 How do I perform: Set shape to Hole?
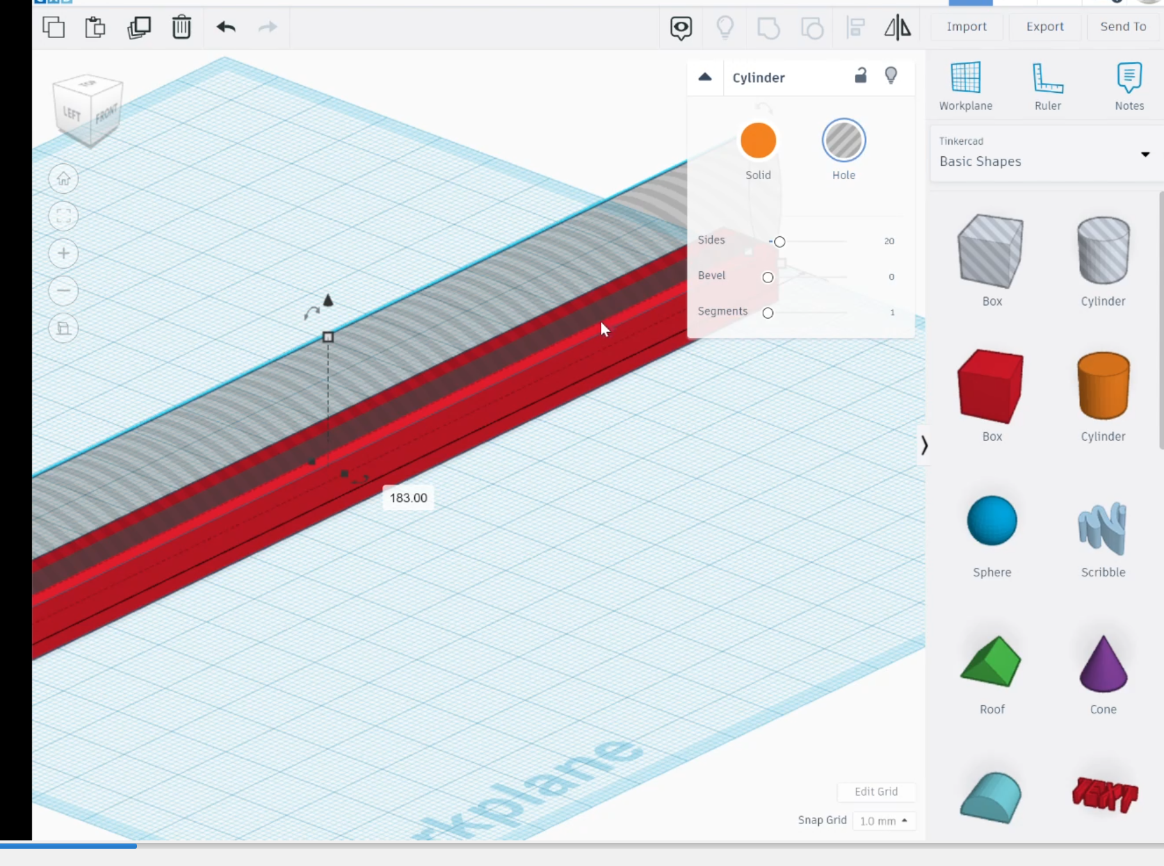(x=844, y=141)
